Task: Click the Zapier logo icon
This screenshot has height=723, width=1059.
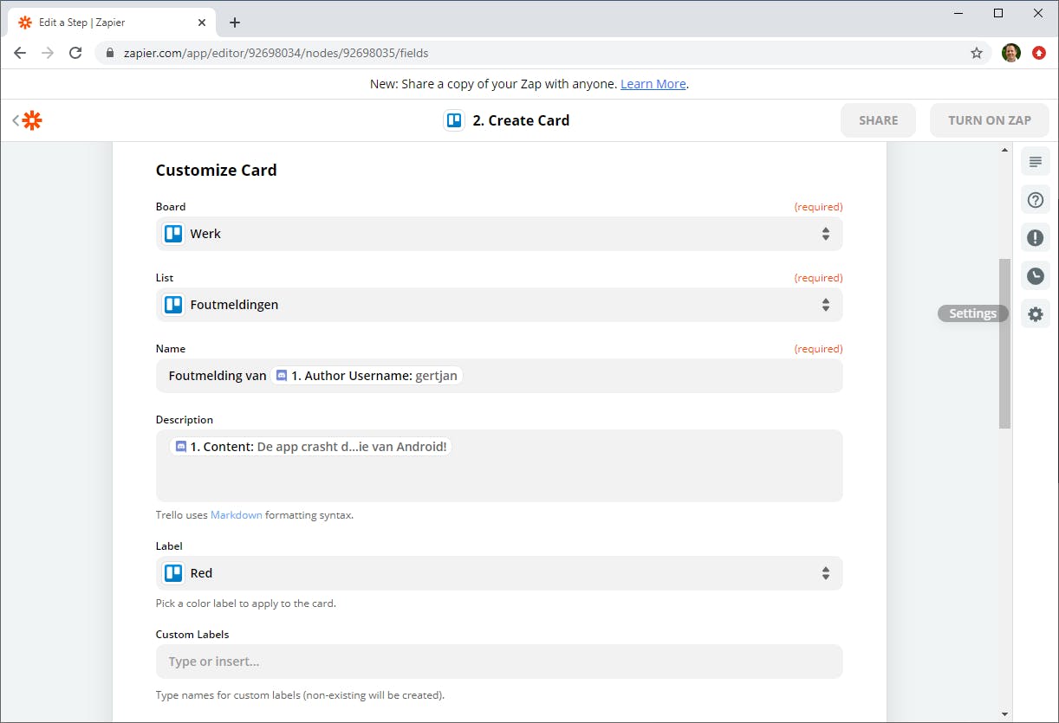Action: (x=32, y=120)
